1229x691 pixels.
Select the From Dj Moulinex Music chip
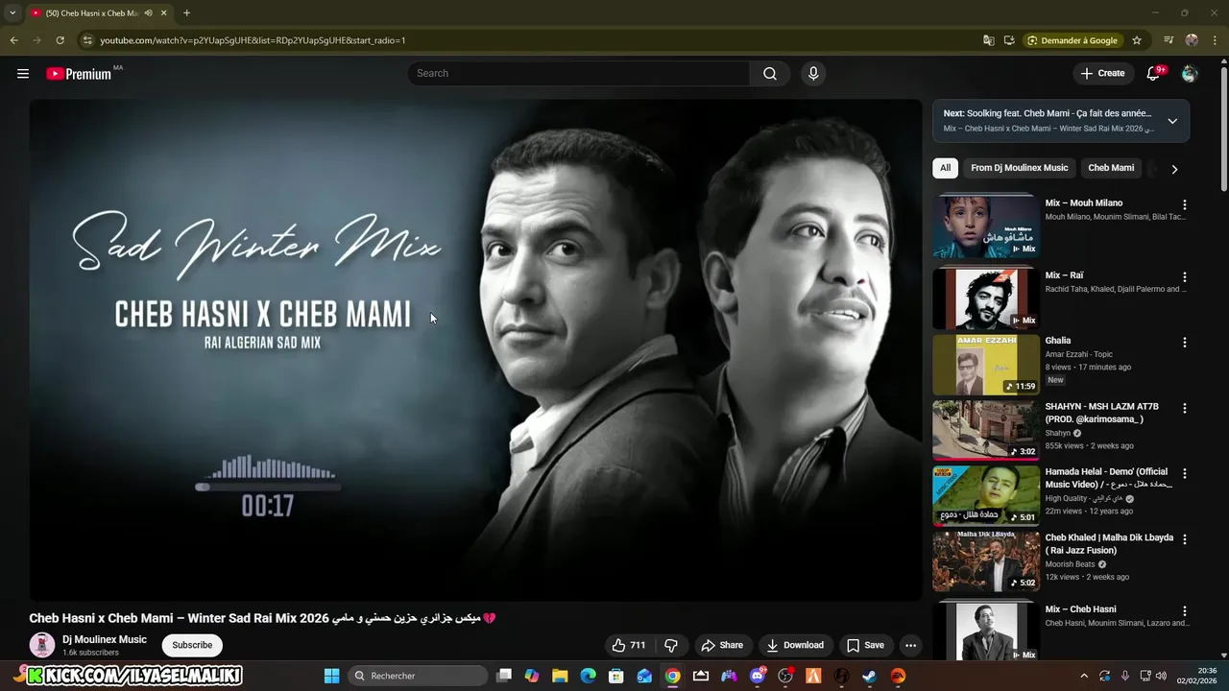(x=1019, y=168)
